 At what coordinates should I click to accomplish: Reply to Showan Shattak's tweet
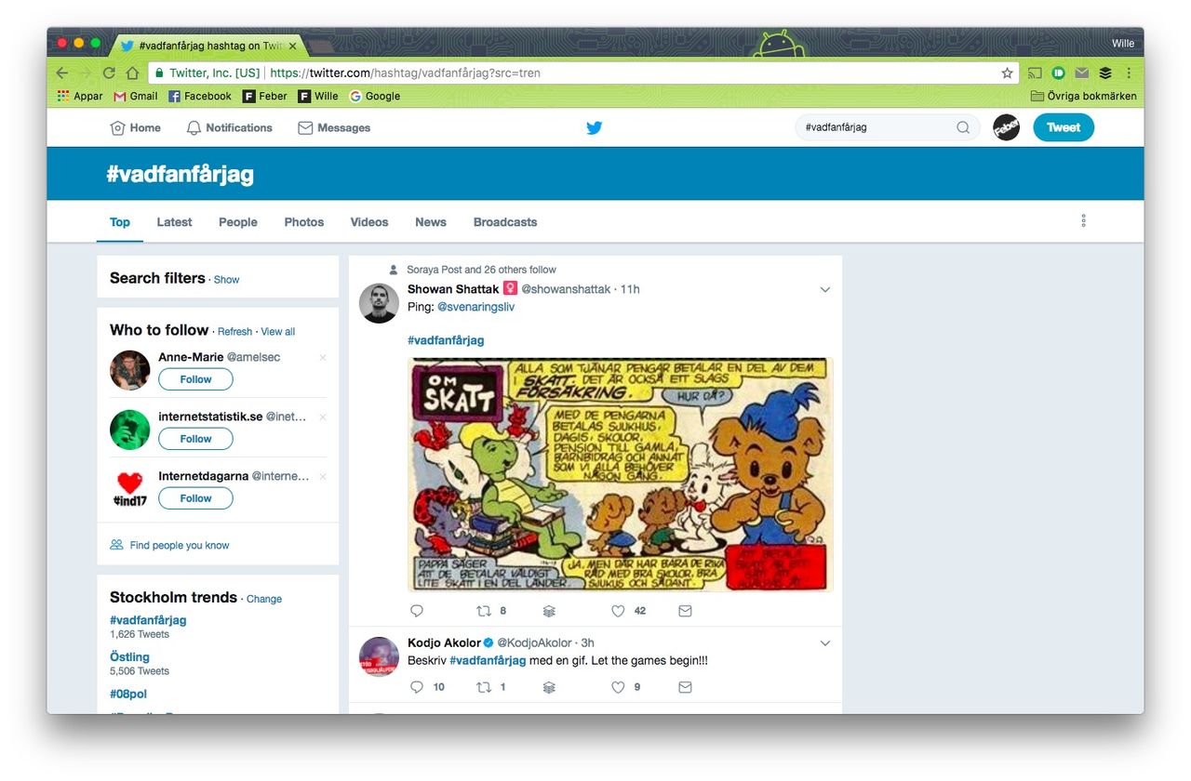[416, 611]
